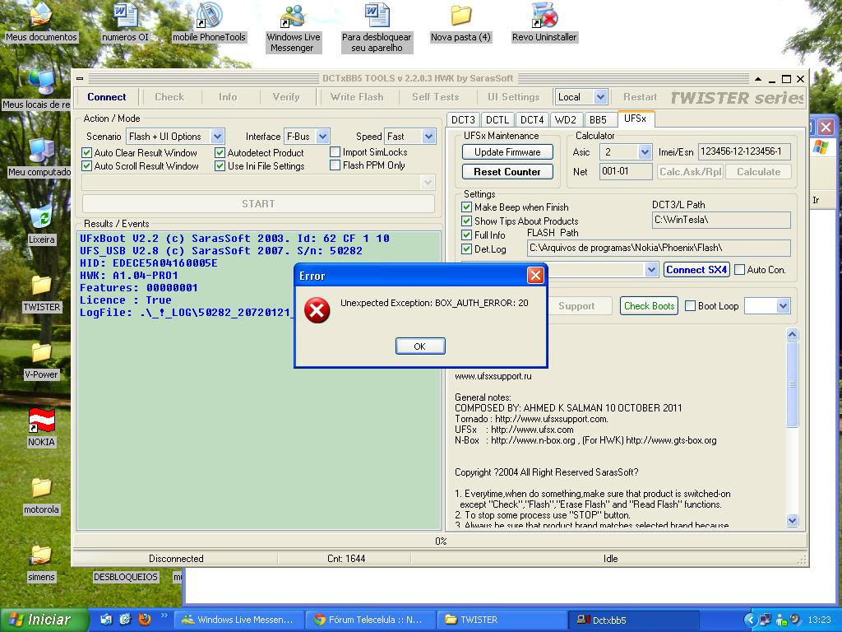Toggle Auto Scroll Result Window checkbox

86,166
